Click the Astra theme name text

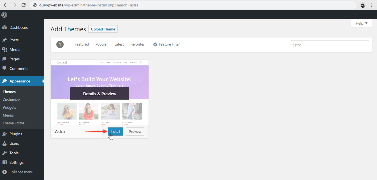pos(60,131)
